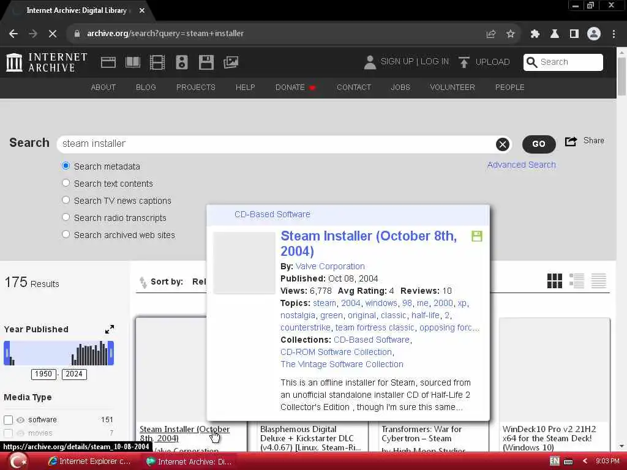
Task: Check the software media type checkbox
Action: click(8, 420)
